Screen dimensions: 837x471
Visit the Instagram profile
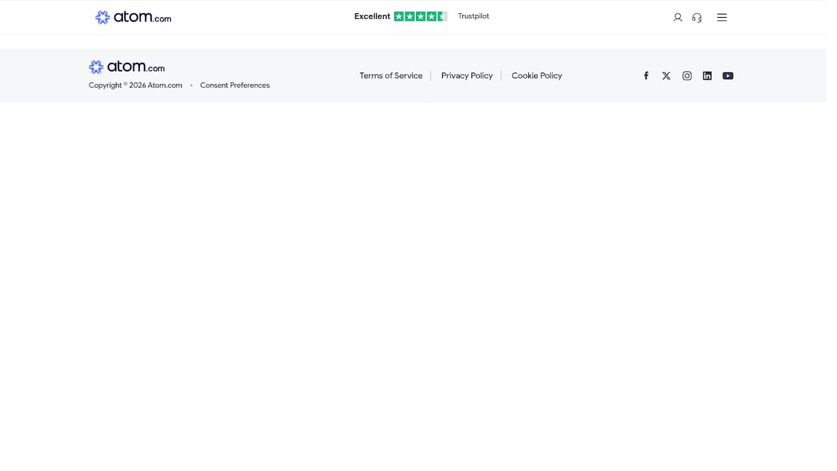(x=687, y=76)
